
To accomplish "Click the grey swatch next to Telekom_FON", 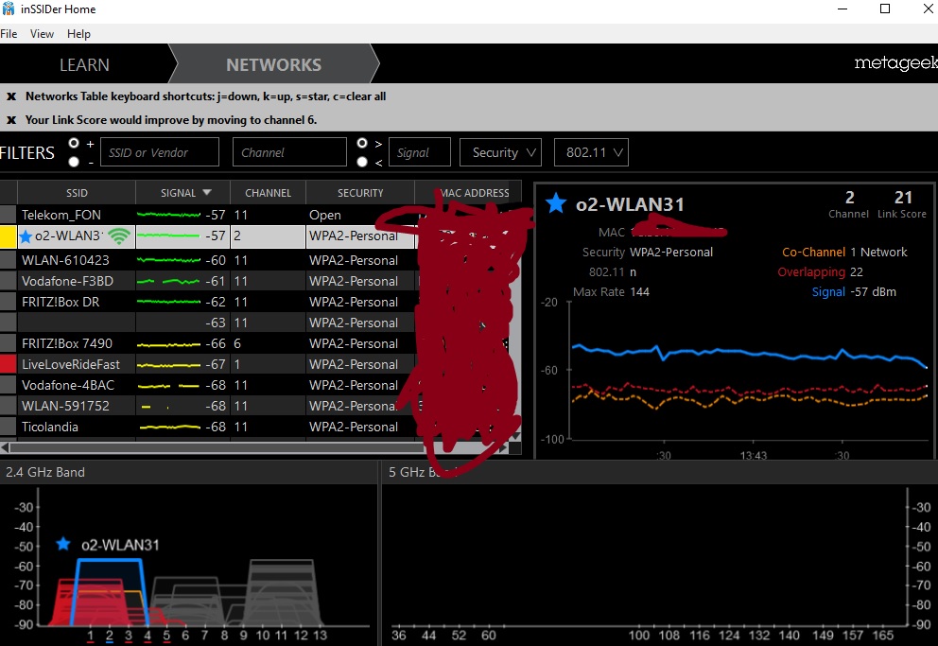I will 8,215.
